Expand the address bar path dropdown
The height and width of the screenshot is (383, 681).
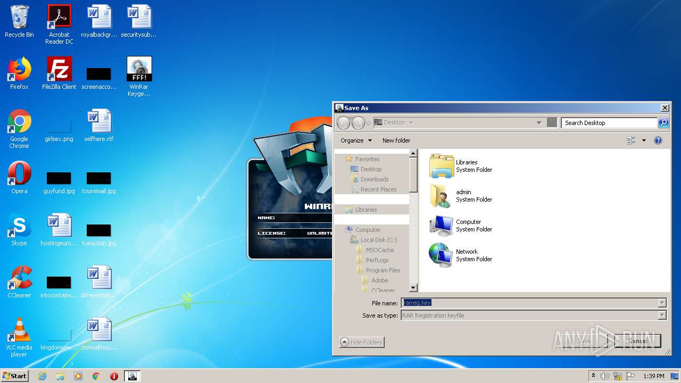(x=539, y=123)
